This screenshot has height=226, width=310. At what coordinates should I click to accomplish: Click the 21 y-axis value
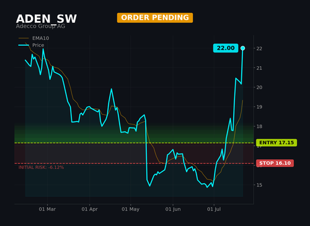coord(259,68)
